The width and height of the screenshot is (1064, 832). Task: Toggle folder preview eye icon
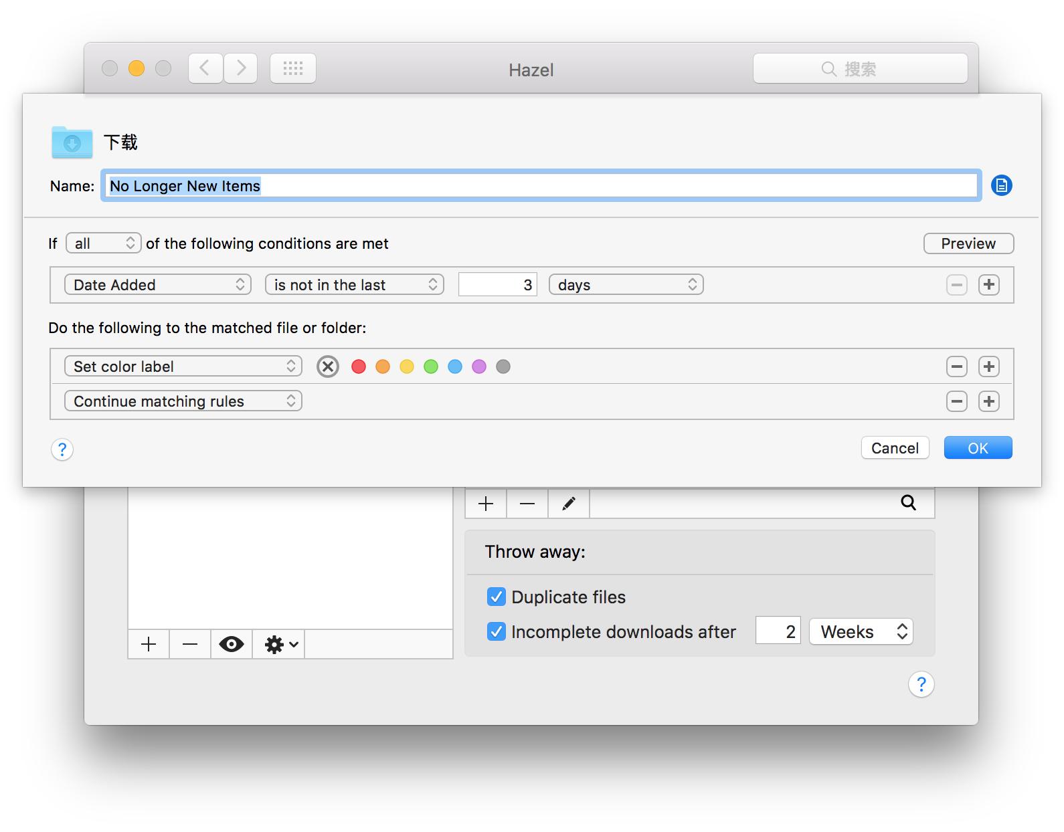pos(231,645)
